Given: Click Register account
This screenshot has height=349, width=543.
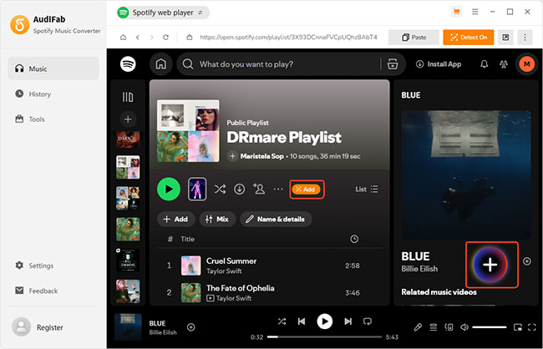Looking at the screenshot, I should [38, 327].
